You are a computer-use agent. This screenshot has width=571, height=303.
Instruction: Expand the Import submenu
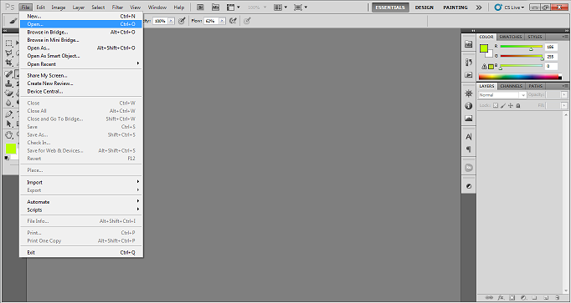pos(81,182)
